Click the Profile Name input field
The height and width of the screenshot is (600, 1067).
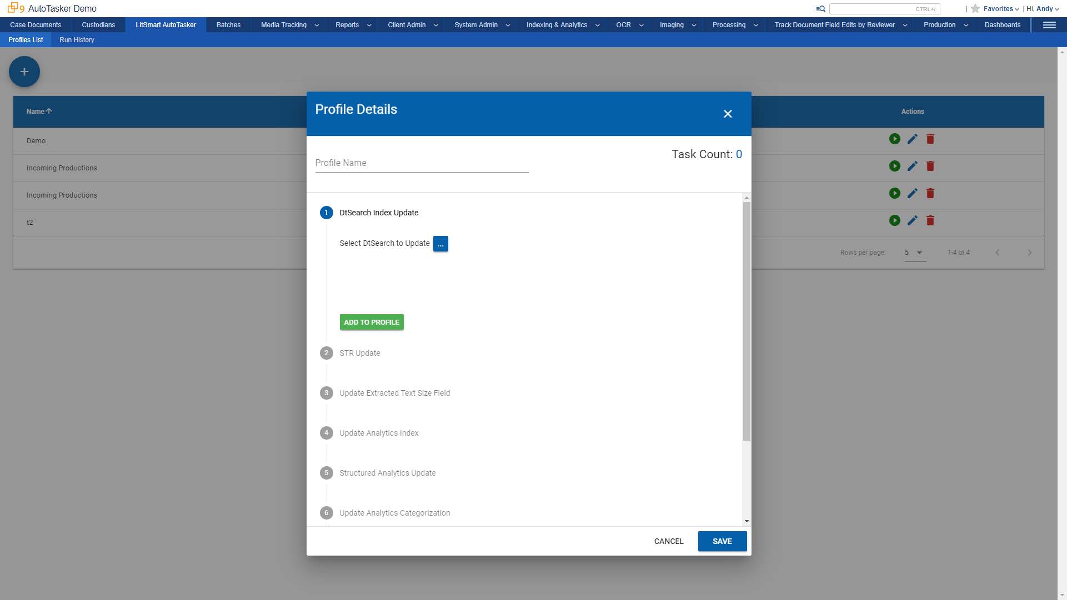[422, 163]
